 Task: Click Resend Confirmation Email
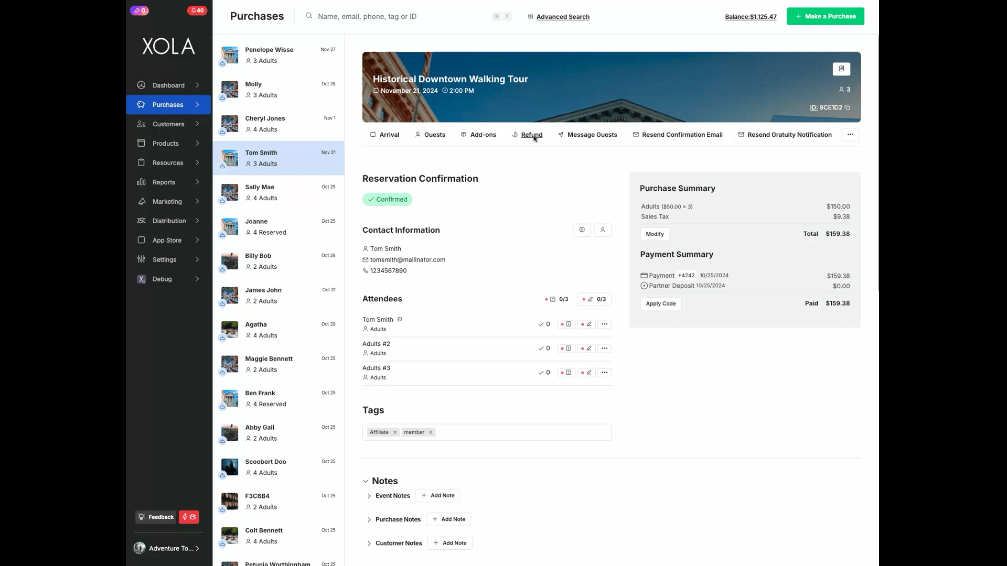678,135
